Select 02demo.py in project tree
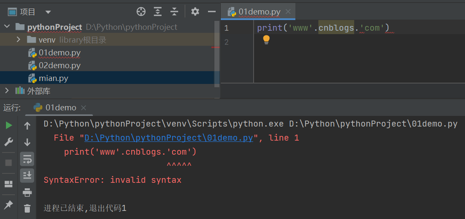465x219 pixels. pos(60,66)
